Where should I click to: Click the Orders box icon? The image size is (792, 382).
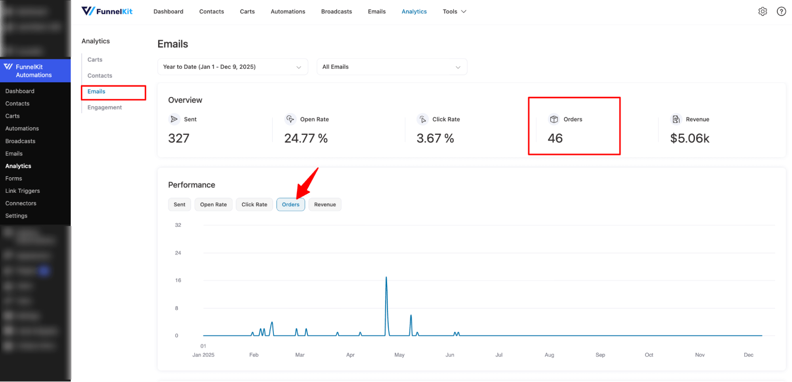pyautogui.click(x=554, y=119)
